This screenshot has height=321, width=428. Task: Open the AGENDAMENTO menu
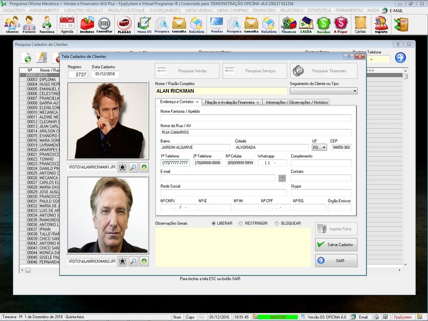(44, 10)
